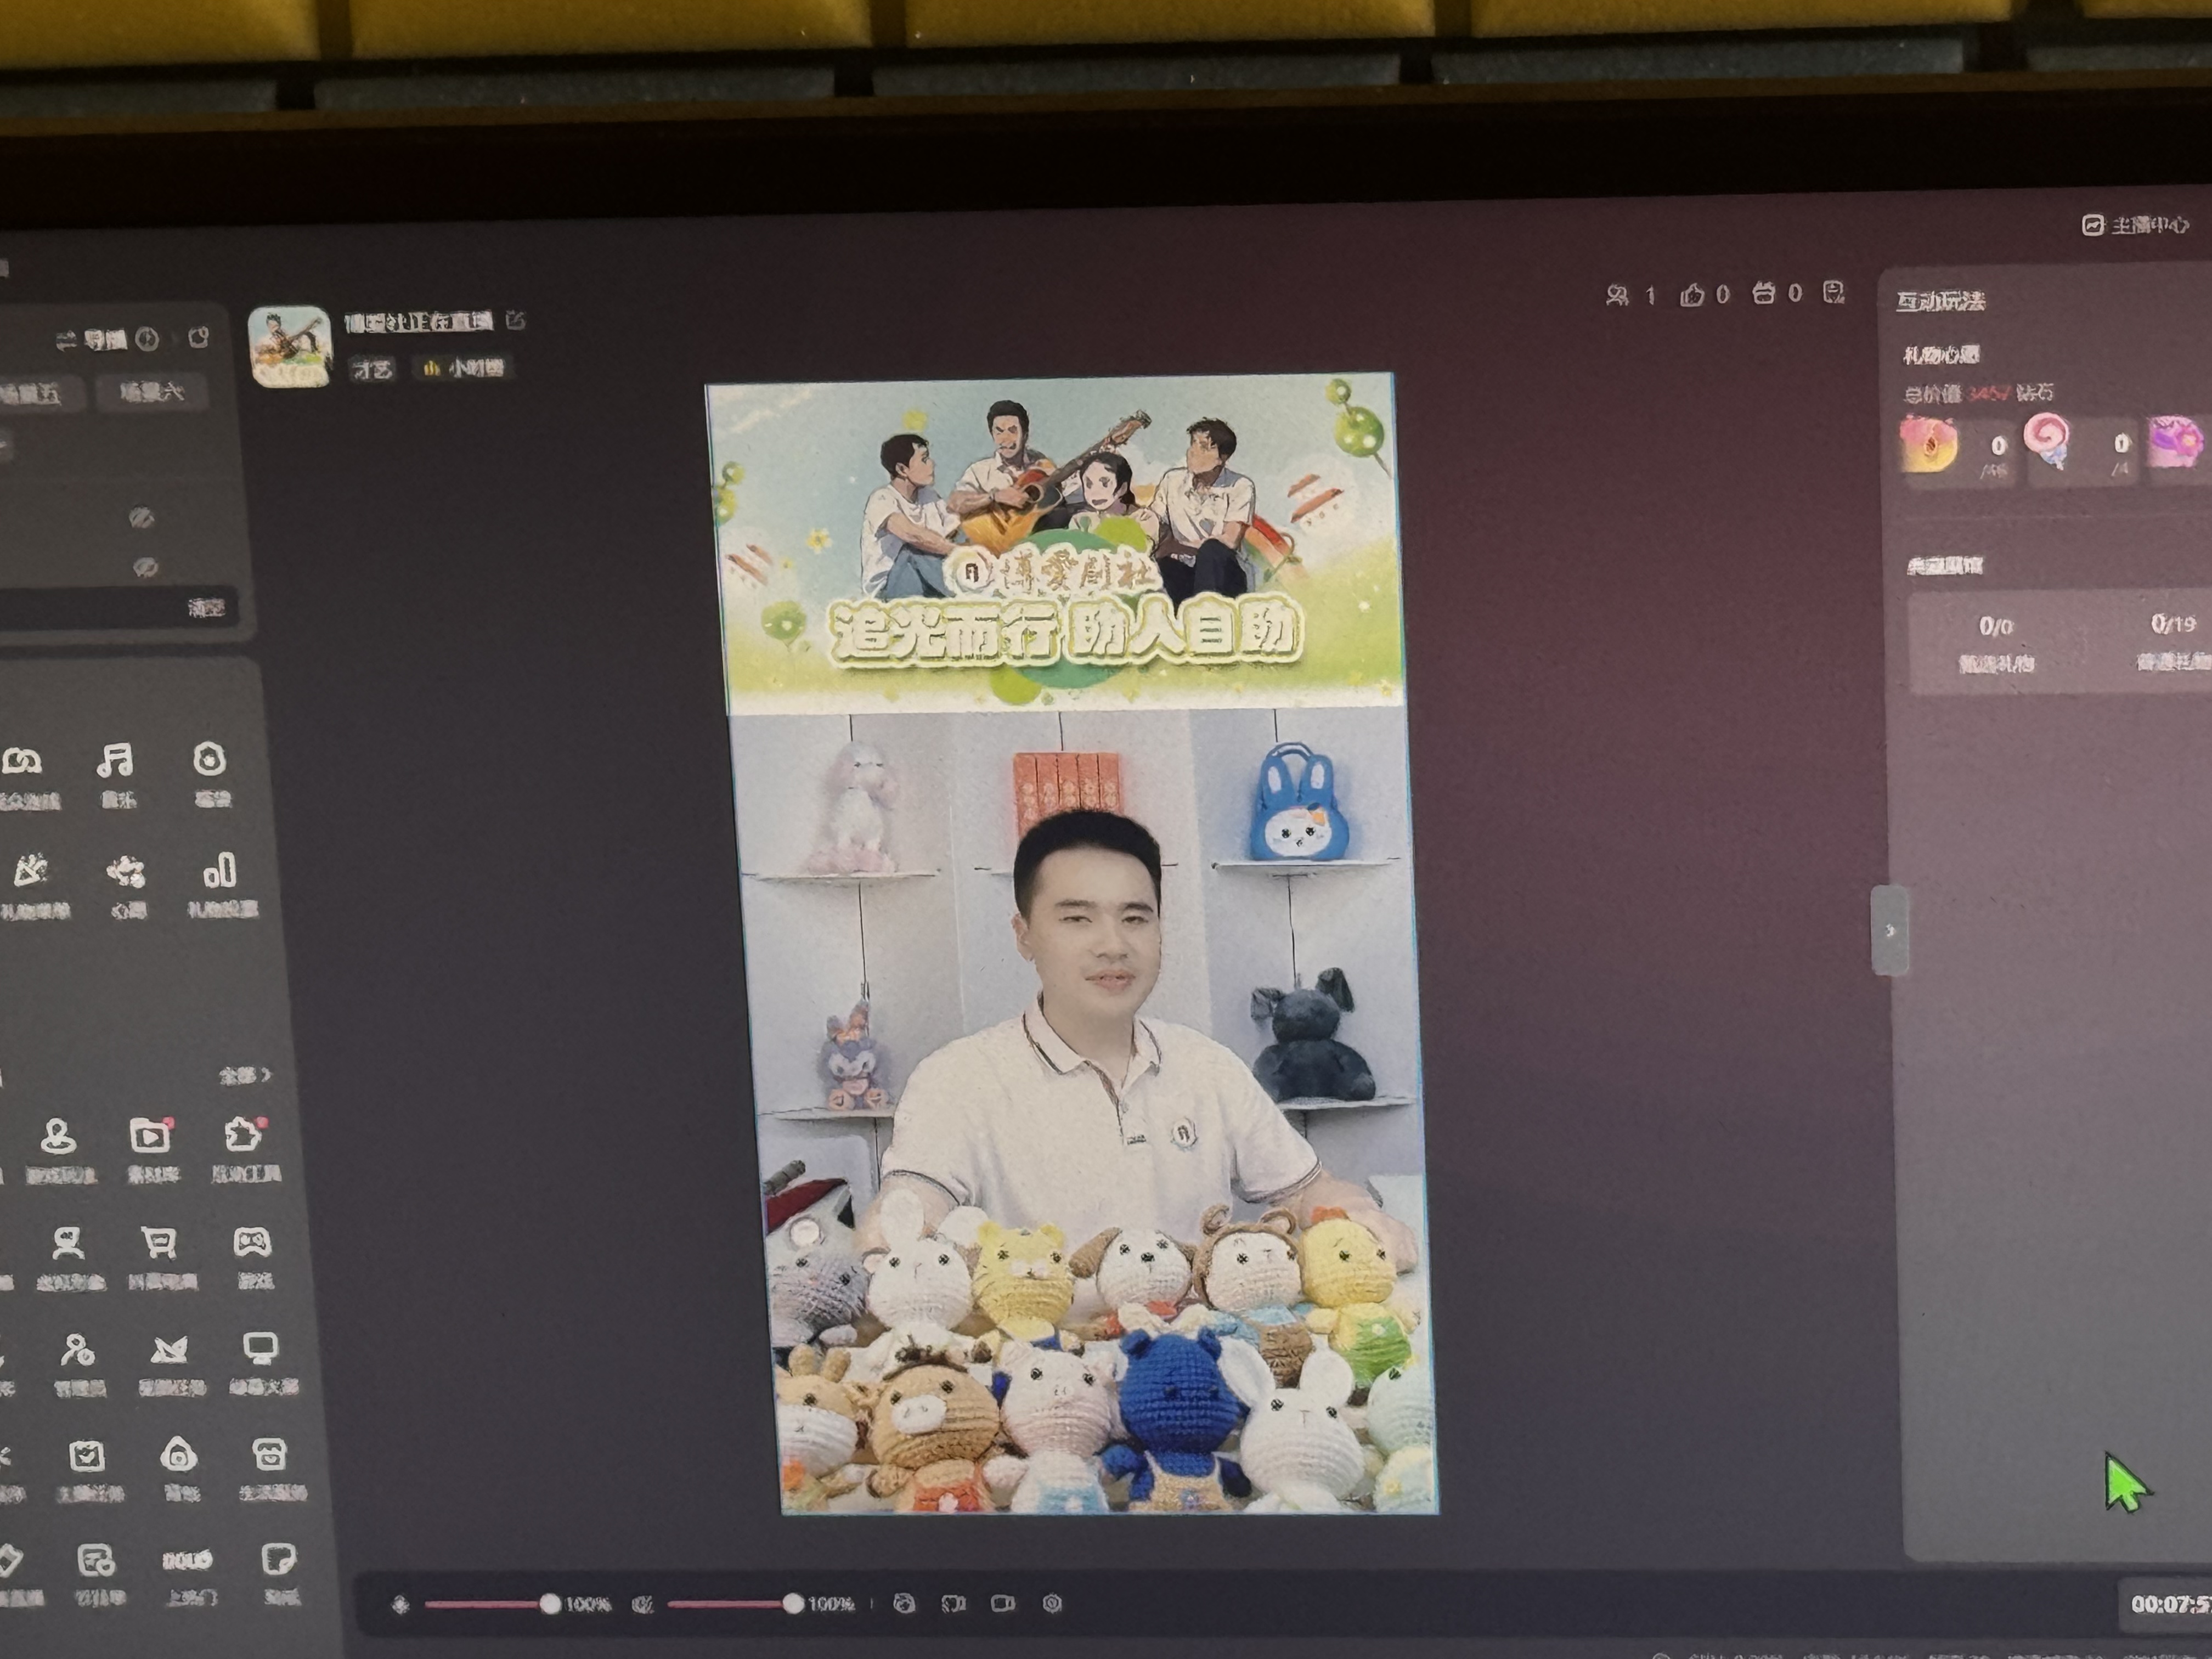Screen dimensions: 2212x1659
Task: Toggle the upper hidden-eye source visibility
Action: [x=141, y=517]
